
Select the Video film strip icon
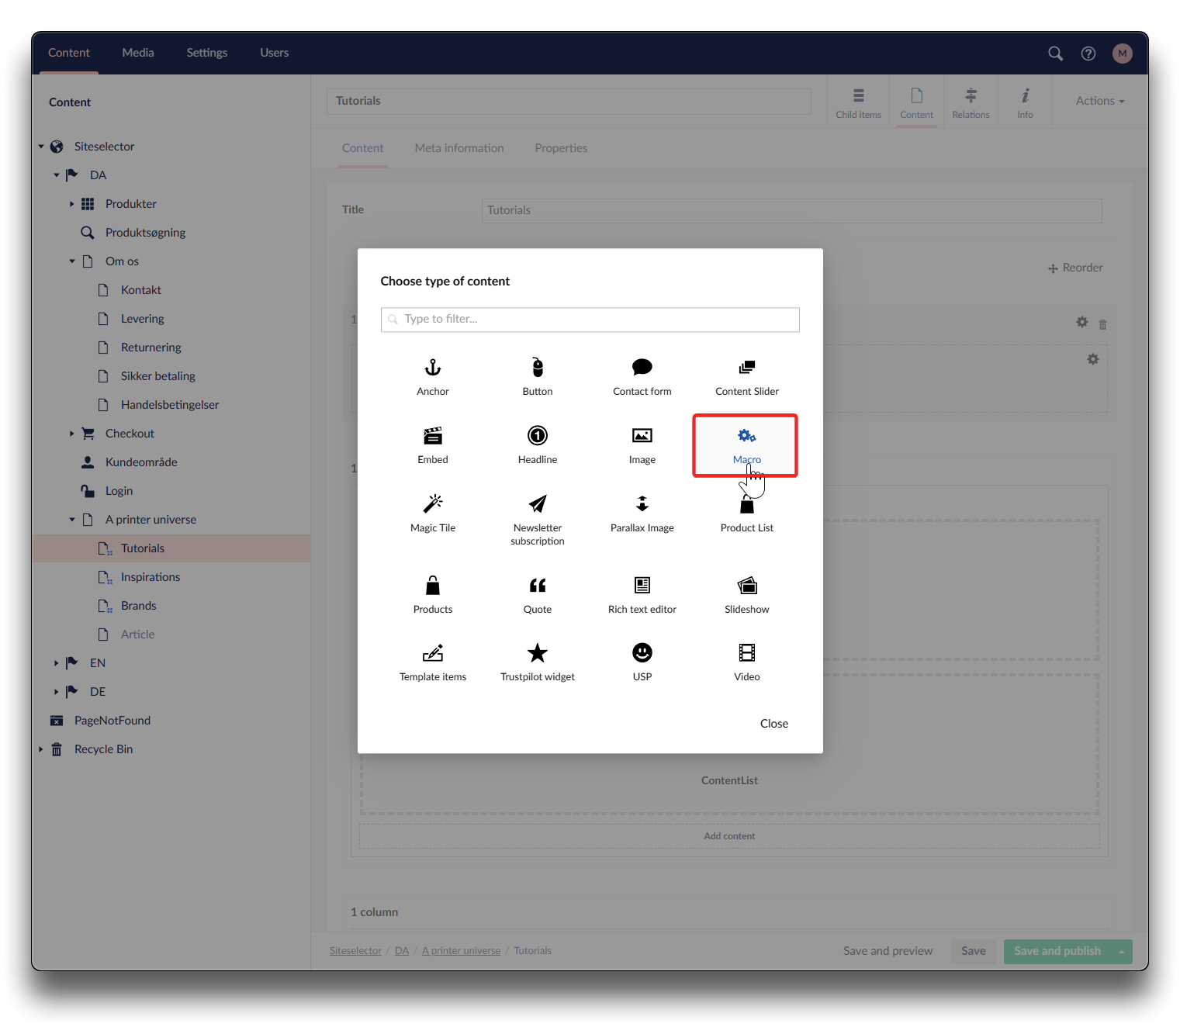click(747, 653)
